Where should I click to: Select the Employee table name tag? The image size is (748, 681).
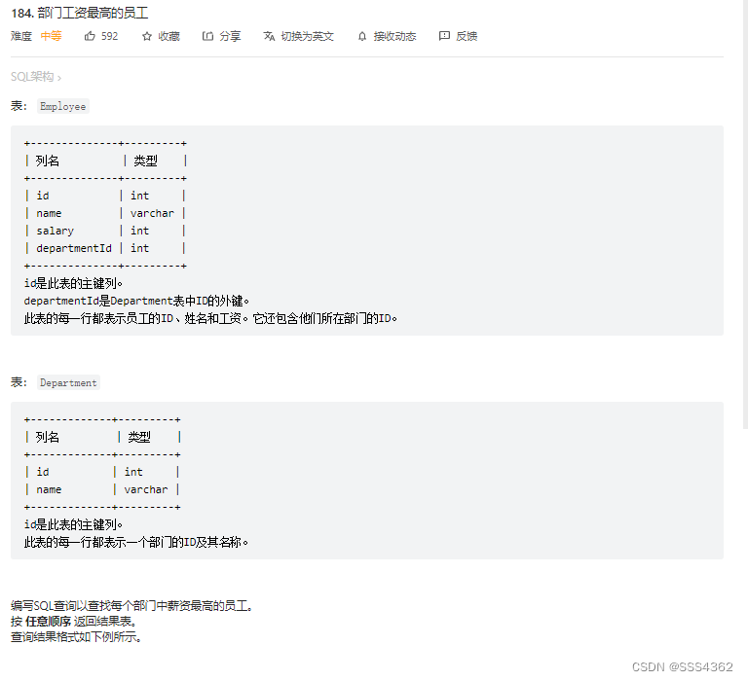(63, 106)
